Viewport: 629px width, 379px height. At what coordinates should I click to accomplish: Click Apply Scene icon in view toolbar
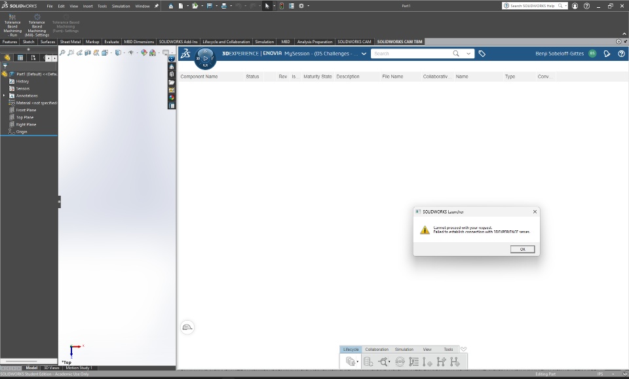point(153,52)
